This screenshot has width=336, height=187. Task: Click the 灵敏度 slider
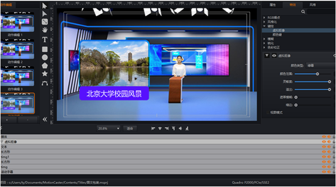tap(312, 81)
